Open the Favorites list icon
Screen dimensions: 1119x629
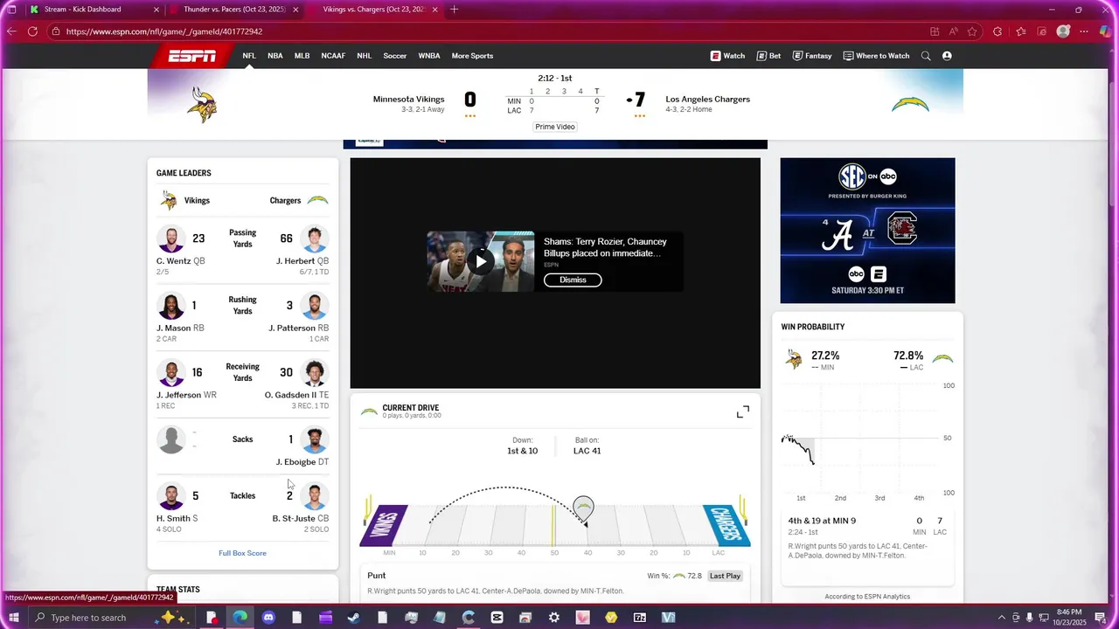[x=1020, y=31]
